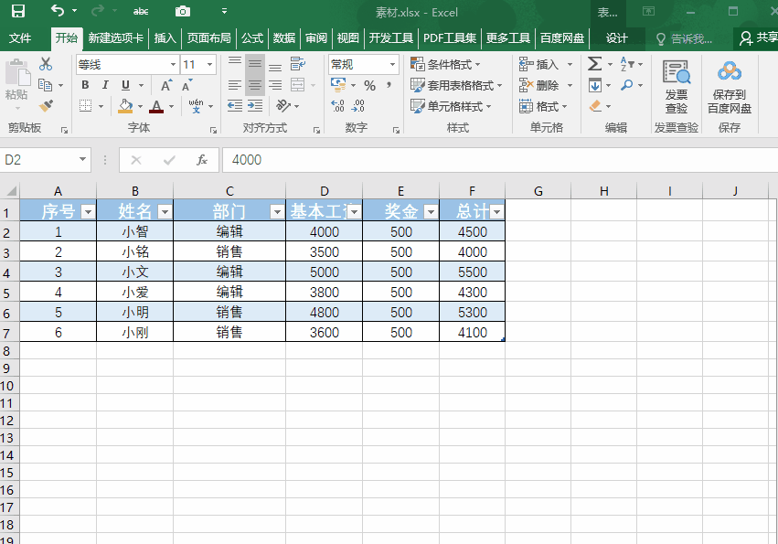Image resolution: width=778 pixels, height=544 pixels.
Task: Click the abc spelling check icon
Action: (141, 11)
